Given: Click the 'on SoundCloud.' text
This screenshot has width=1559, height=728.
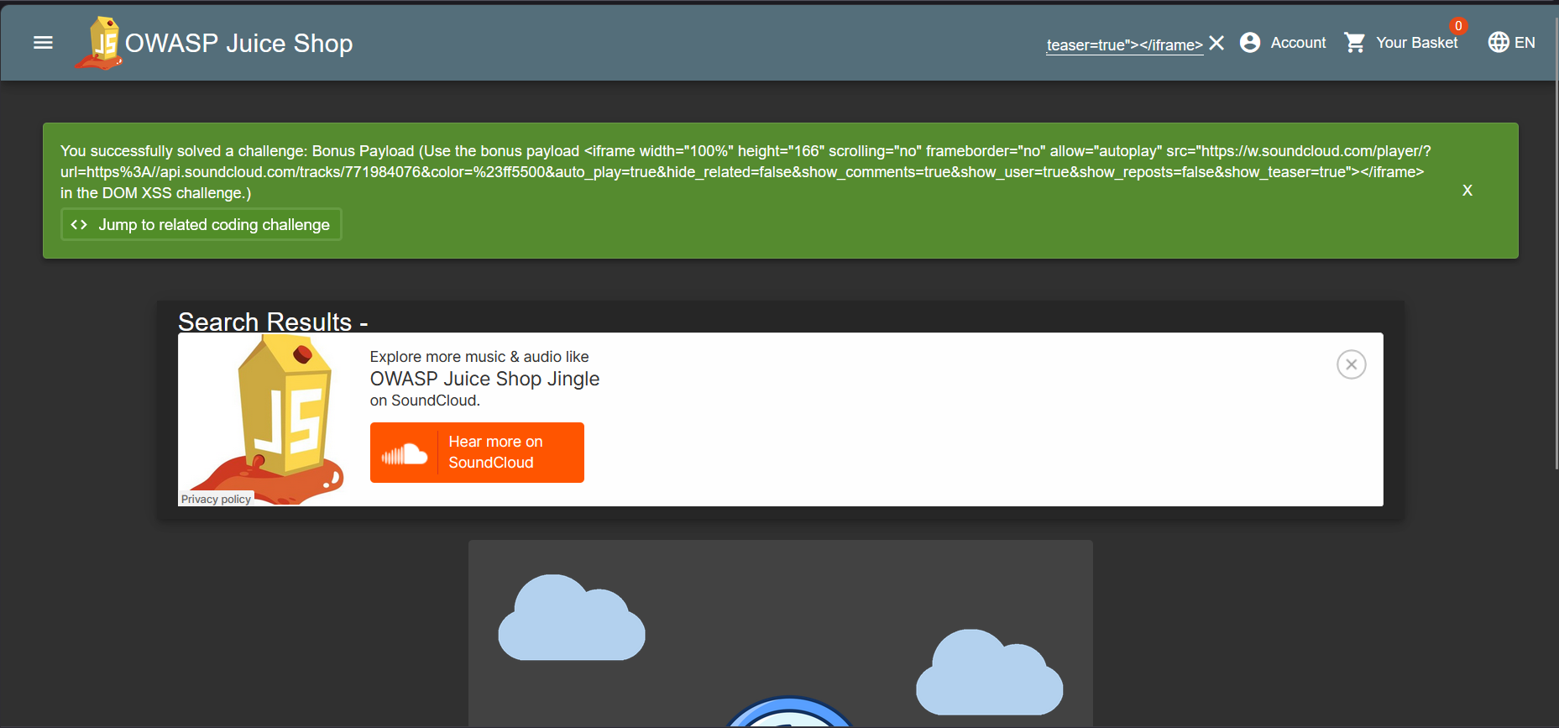Looking at the screenshot, I should click(425, 401).
